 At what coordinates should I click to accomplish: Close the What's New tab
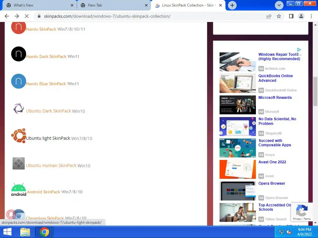pos(72,5)
